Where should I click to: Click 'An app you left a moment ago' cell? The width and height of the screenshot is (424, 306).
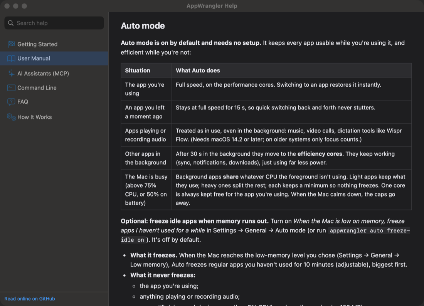[146, 112]
